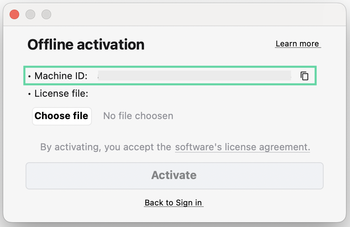
Task: Click the bullet before License file
Action: pos(30,94)
